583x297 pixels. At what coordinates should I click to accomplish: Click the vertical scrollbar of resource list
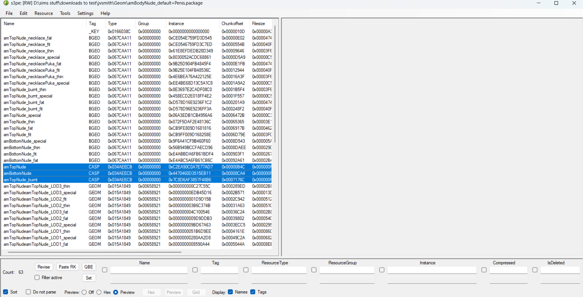[275, 84]
